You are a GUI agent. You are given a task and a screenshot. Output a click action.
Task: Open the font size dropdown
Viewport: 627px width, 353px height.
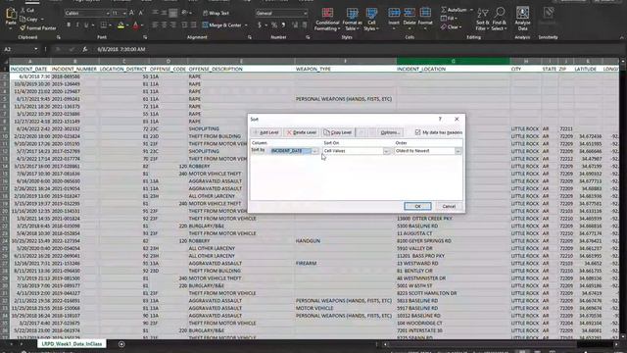124,13
